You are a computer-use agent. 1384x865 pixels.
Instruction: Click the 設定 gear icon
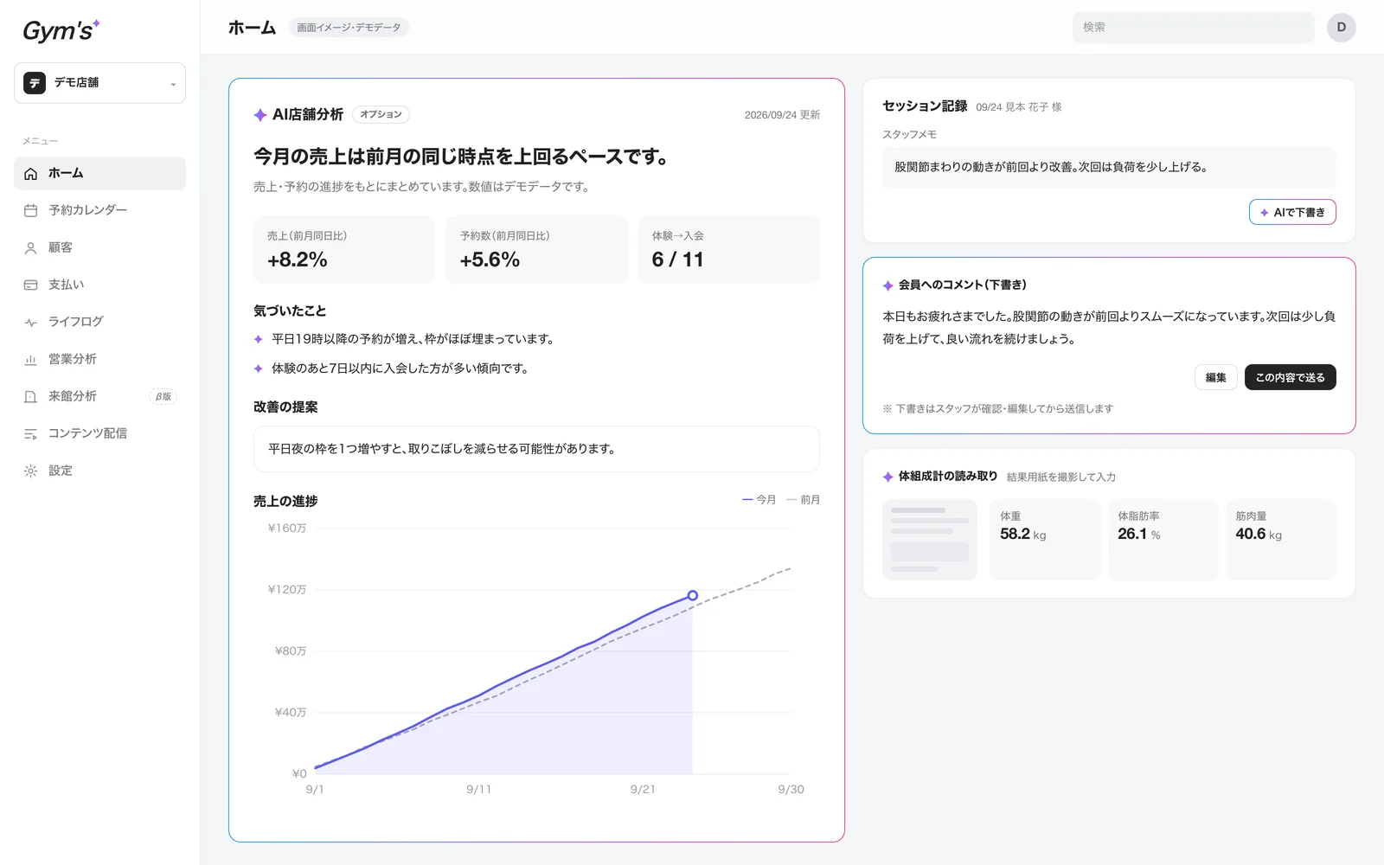[x=31, y=471]
